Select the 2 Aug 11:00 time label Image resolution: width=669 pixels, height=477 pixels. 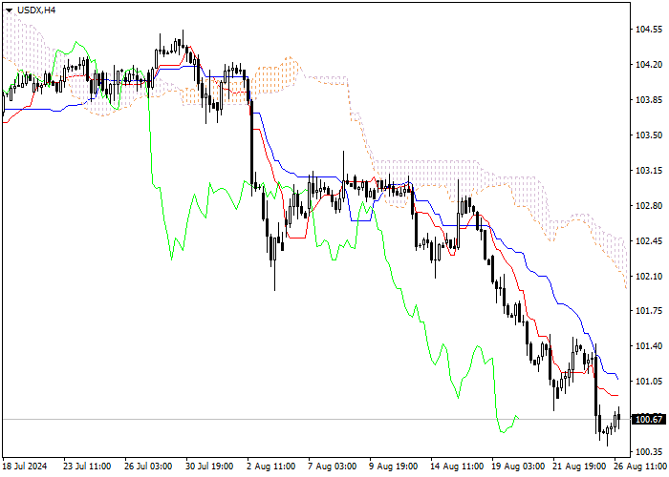point(270,466)
